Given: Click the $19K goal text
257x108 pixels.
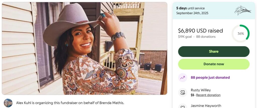Looking at the screenshot, I should (x=185, y=37).
